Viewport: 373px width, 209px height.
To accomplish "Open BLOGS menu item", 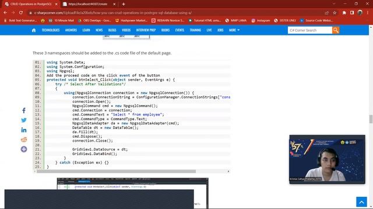I will (112, 30).
